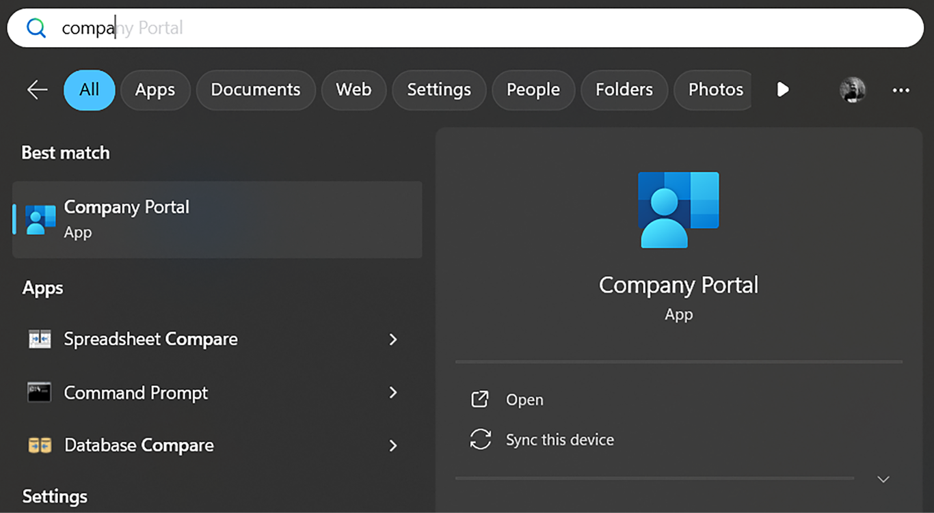This screenshot has width=934, height=513.
Task: Expand Database Compare options chevron
Action: [393, 445]
